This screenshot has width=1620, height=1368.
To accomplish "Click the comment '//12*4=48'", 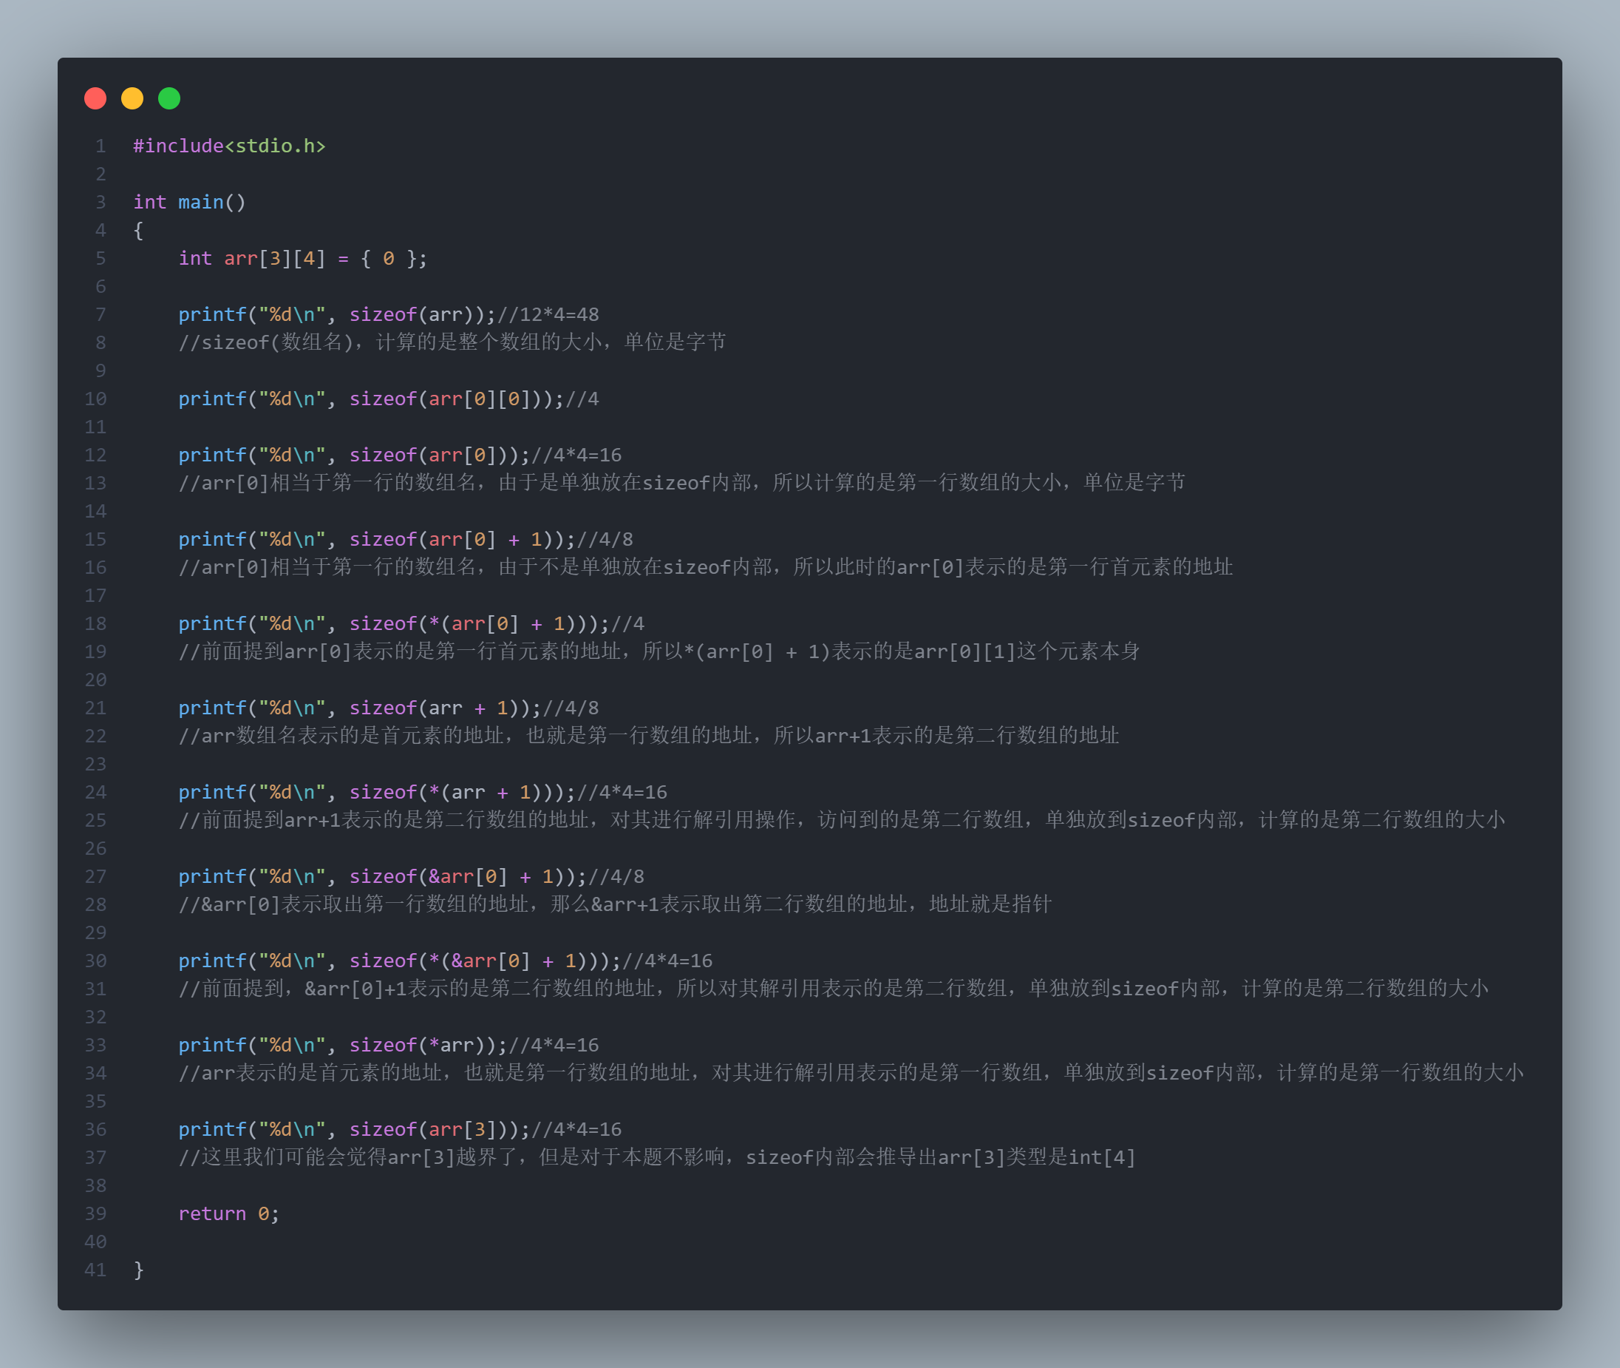I will pyautogui.click(x=548, y=314).
